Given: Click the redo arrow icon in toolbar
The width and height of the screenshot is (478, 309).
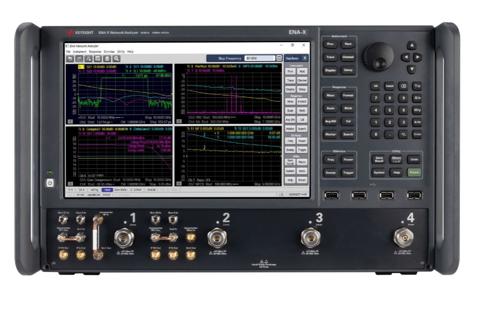Looking at the screenshot, I should [x=80, y=58].
